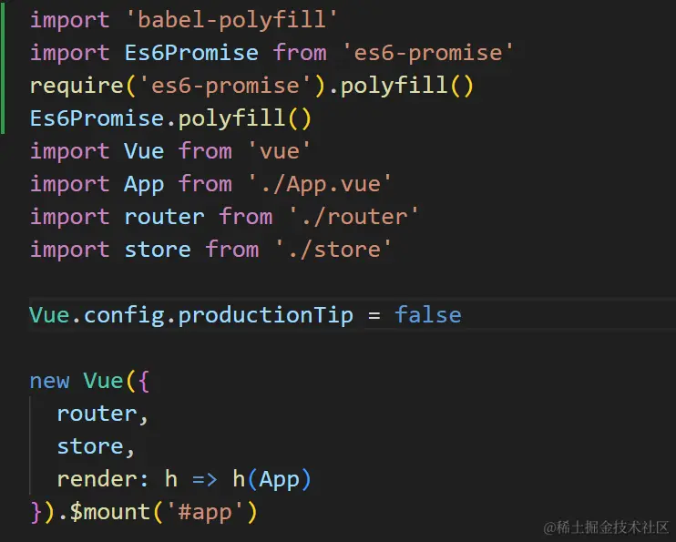Click Vue in Vue.config line

tap(49, 315)
